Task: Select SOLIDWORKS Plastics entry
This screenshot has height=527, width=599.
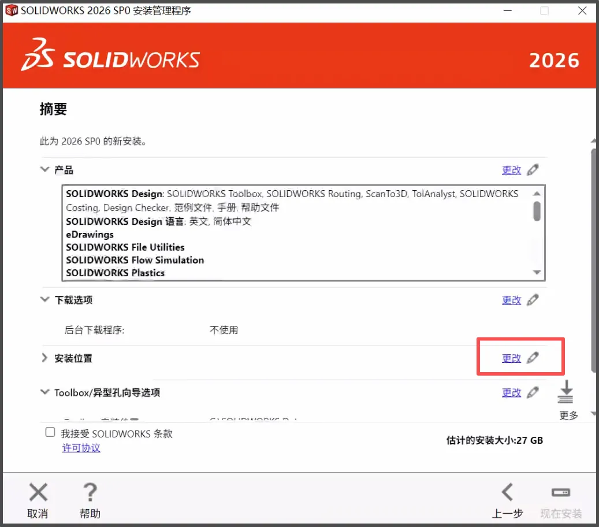Action: [115, 273]
